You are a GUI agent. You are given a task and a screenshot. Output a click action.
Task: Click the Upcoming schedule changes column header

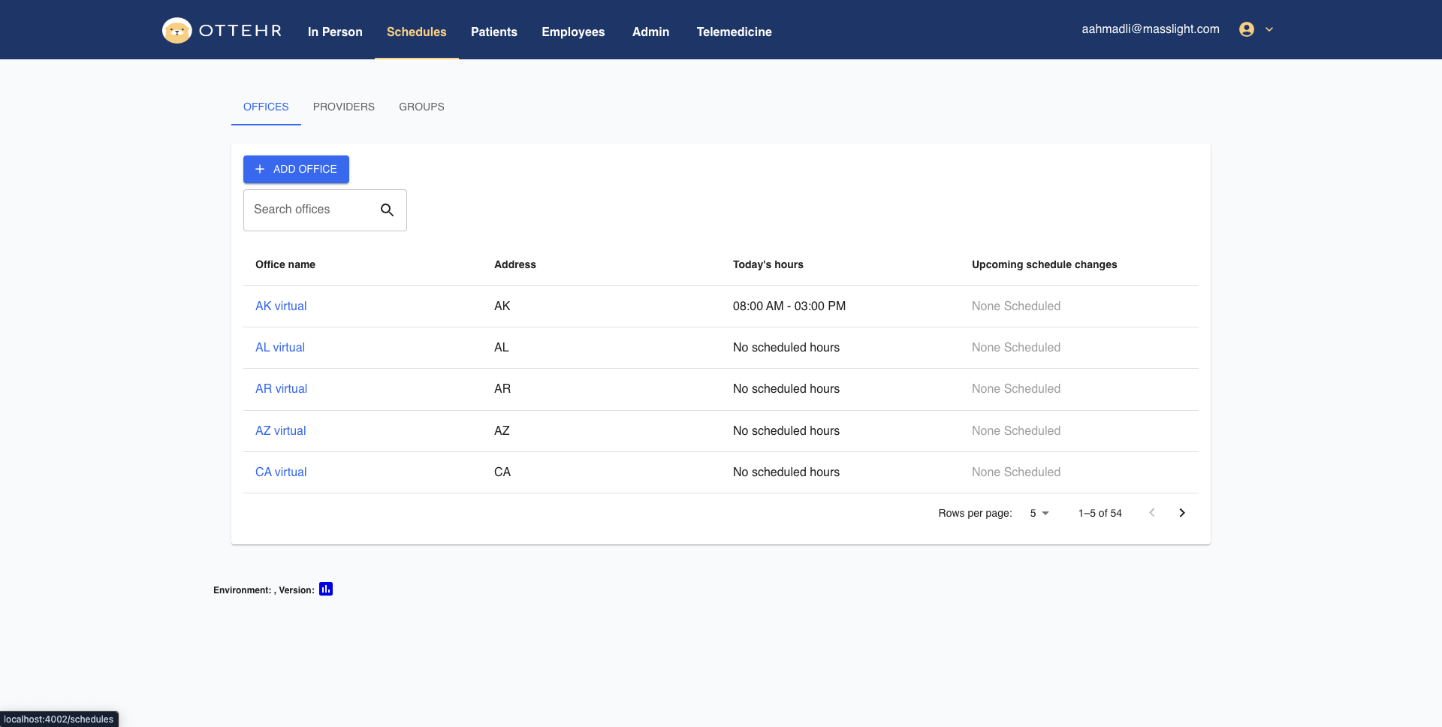coord(1045,264)
